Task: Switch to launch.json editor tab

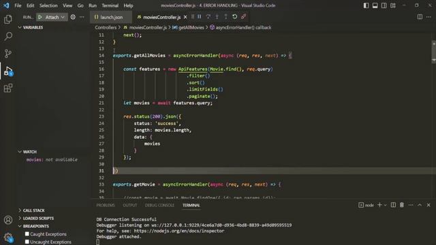Action: pyautogui.click(x=111, y=17)
